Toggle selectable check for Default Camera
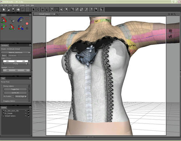Screen dimensions: 181x141 [29, 116]
